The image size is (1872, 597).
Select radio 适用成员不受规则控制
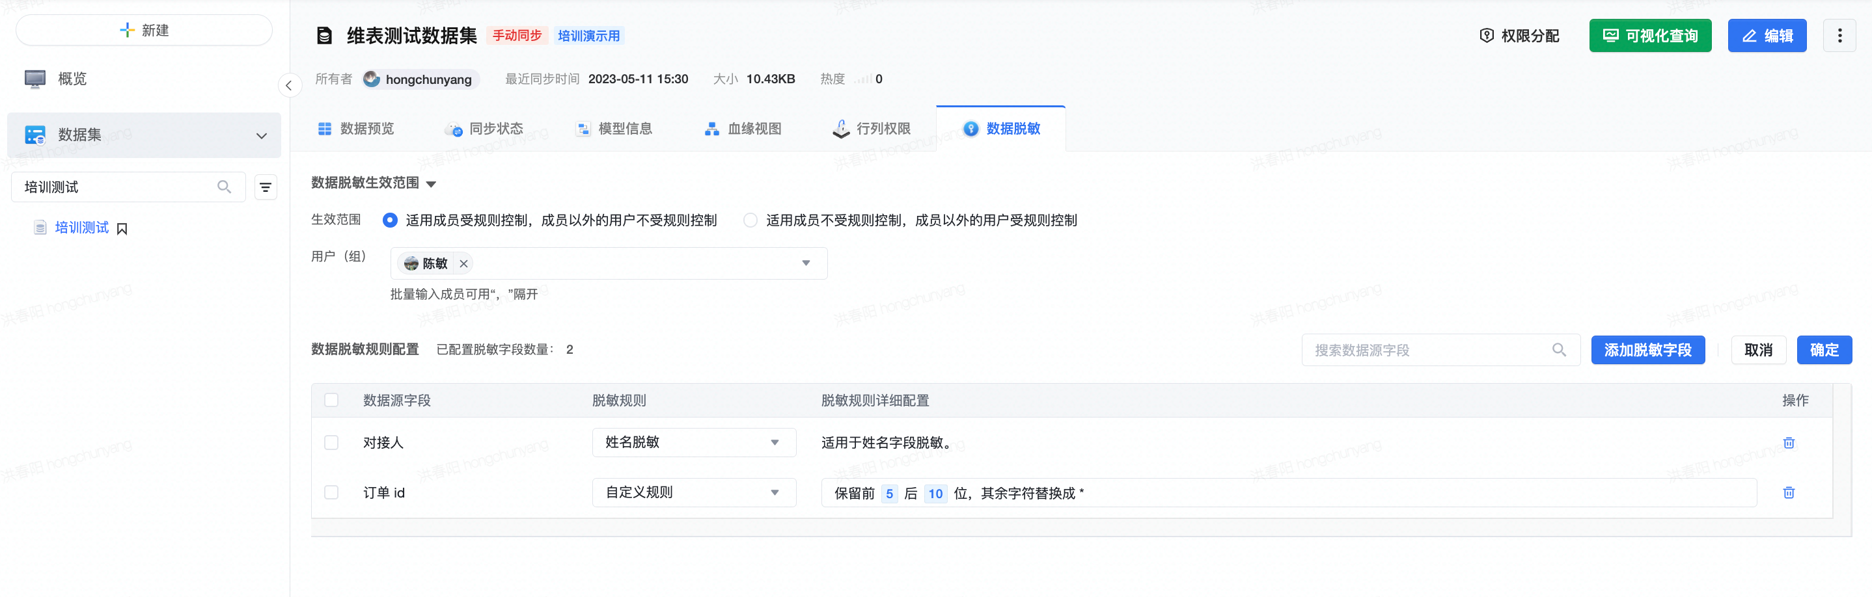click(750, 220)
